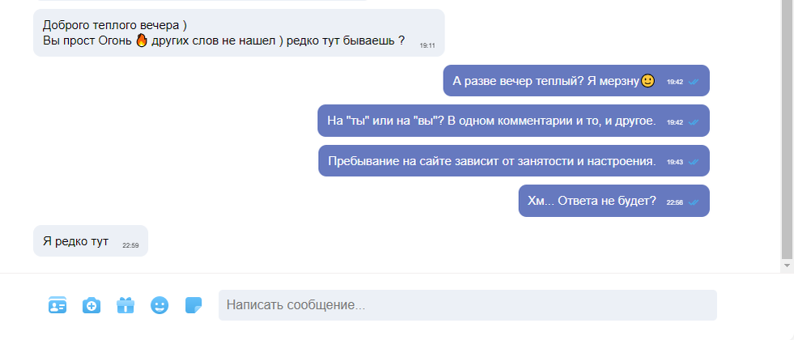
Task: Click read checkmarks on the 22:58 message
Action: coord(693,202)
